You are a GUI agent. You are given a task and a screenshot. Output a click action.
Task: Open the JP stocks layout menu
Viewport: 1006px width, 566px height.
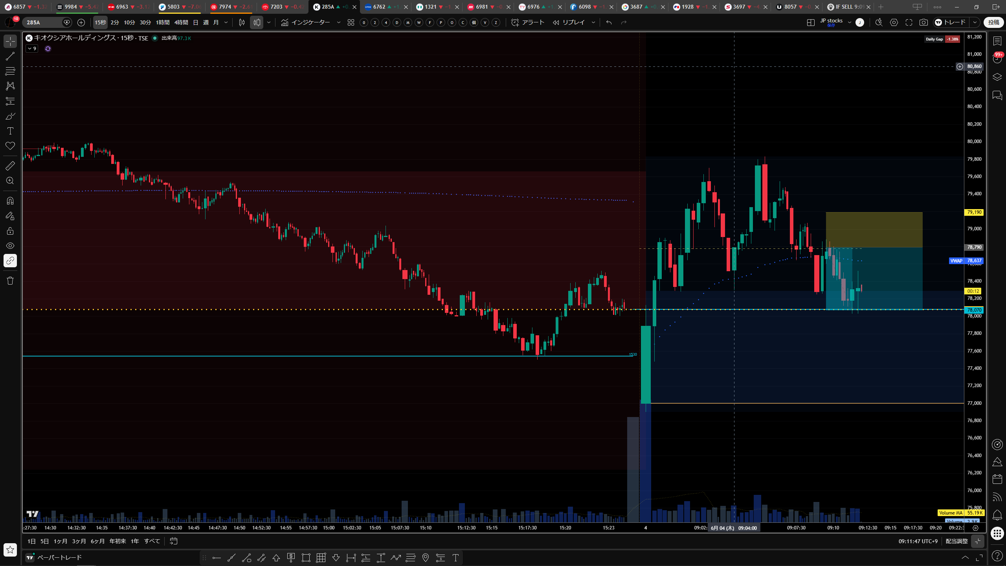pyautogui.click(x=832, y=22)
